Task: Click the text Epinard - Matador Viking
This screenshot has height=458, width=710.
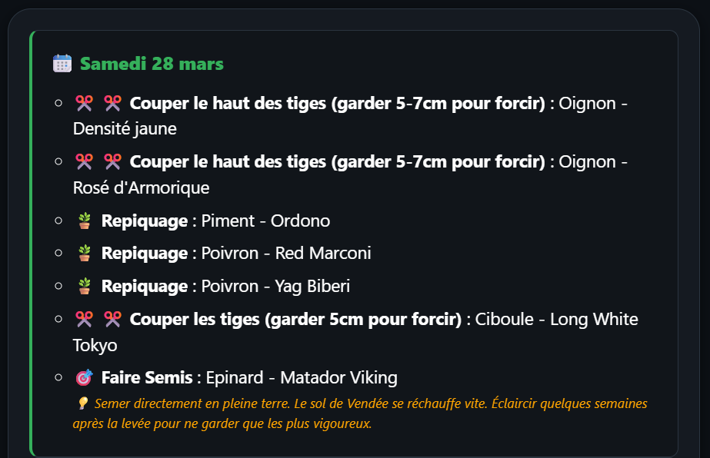Action: 301,378
